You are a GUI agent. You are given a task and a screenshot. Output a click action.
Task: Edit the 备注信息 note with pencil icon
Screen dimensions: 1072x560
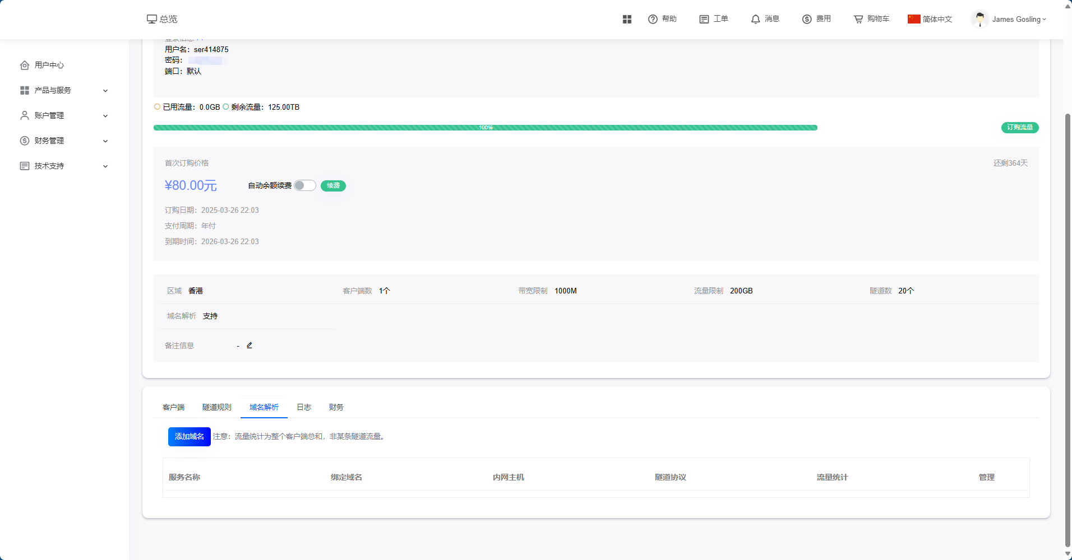[x=249, y=346]
